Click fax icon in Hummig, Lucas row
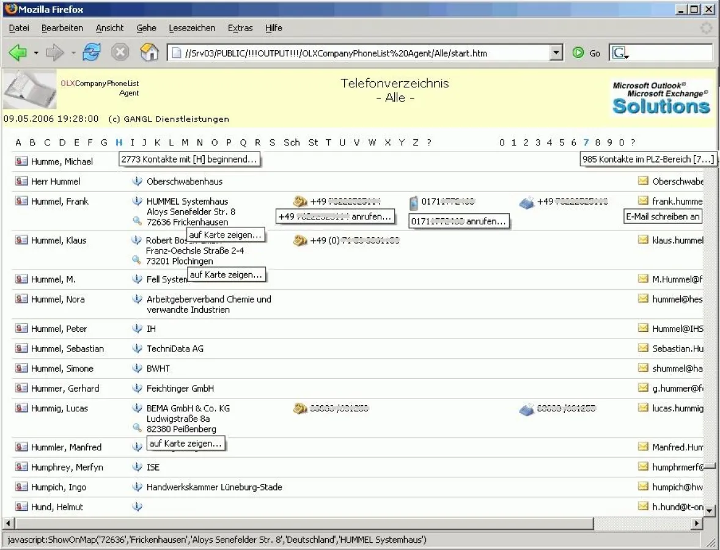The height and width of the screenshot is (550, 720). (526, 409)
